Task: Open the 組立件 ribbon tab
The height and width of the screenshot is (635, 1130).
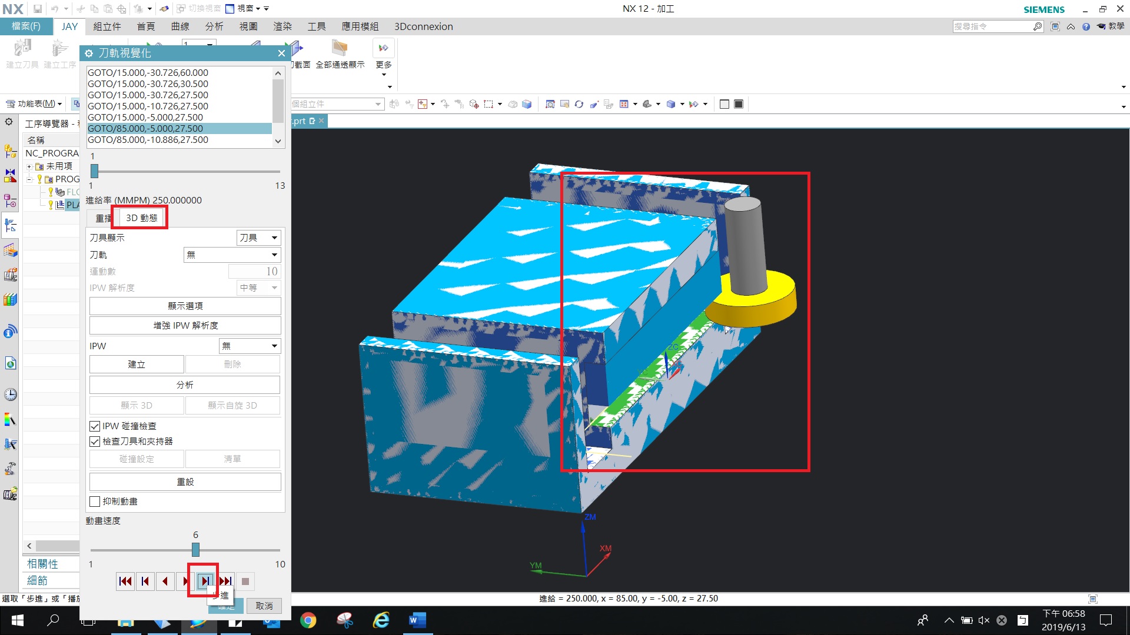Action: point(107,26)
